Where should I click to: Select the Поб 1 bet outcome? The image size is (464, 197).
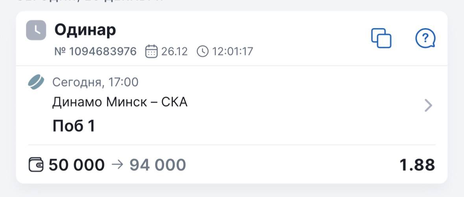[74, 126]
